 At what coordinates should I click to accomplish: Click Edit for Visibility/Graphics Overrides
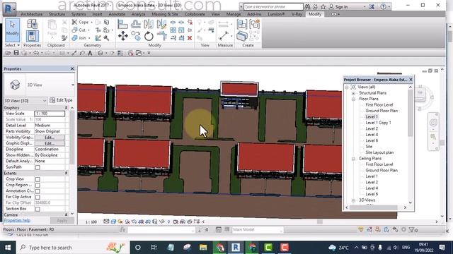(50, 138)
